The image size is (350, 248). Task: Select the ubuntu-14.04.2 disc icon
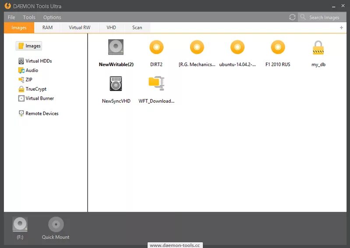(x=237, y=47)
